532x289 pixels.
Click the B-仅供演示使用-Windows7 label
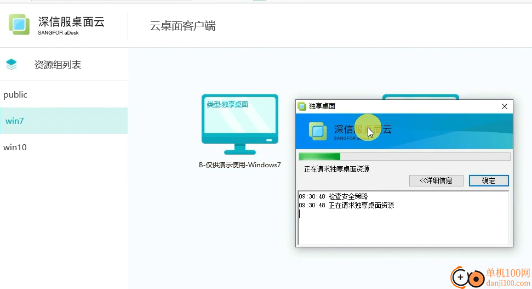240,165
